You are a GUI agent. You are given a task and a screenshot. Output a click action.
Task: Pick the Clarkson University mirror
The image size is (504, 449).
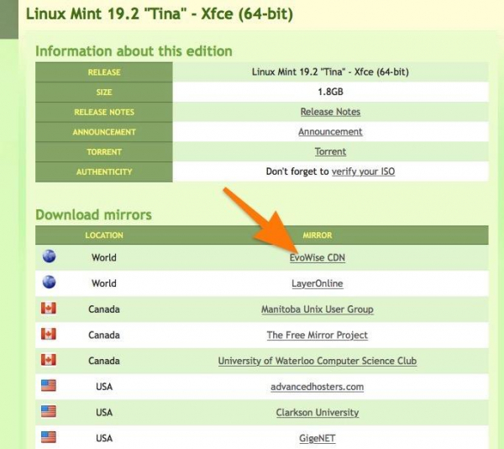(318, 412)
